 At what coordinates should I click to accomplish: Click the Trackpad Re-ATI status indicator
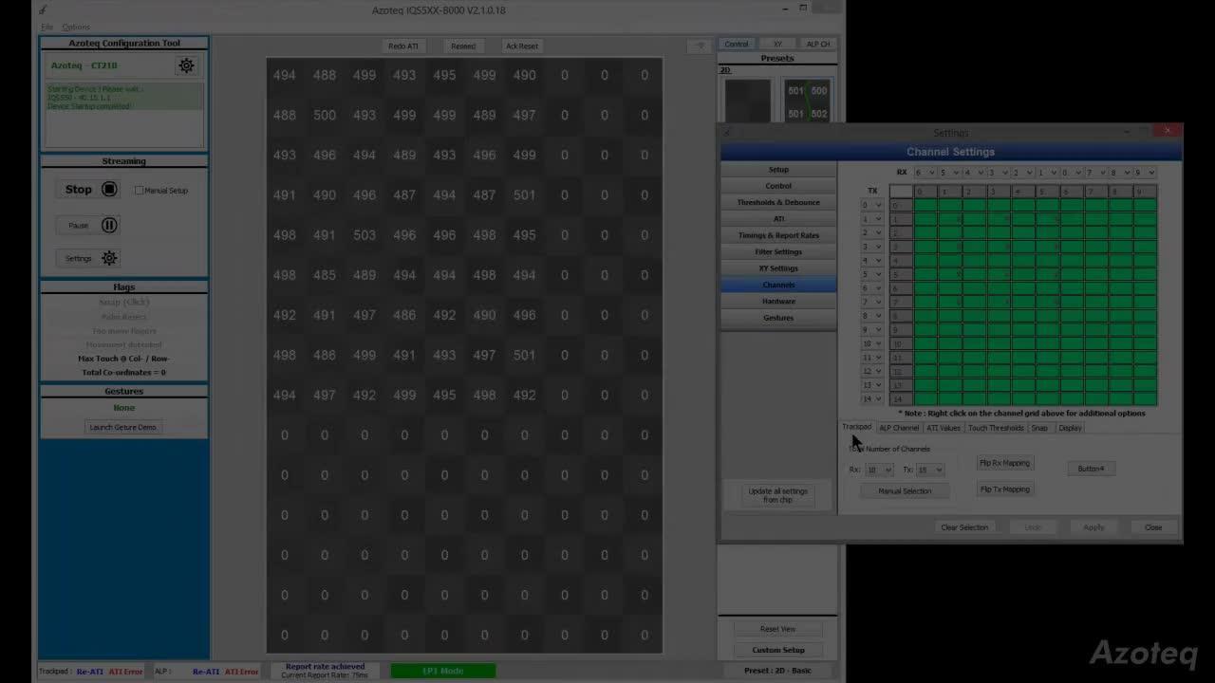[x=89, y=671]
